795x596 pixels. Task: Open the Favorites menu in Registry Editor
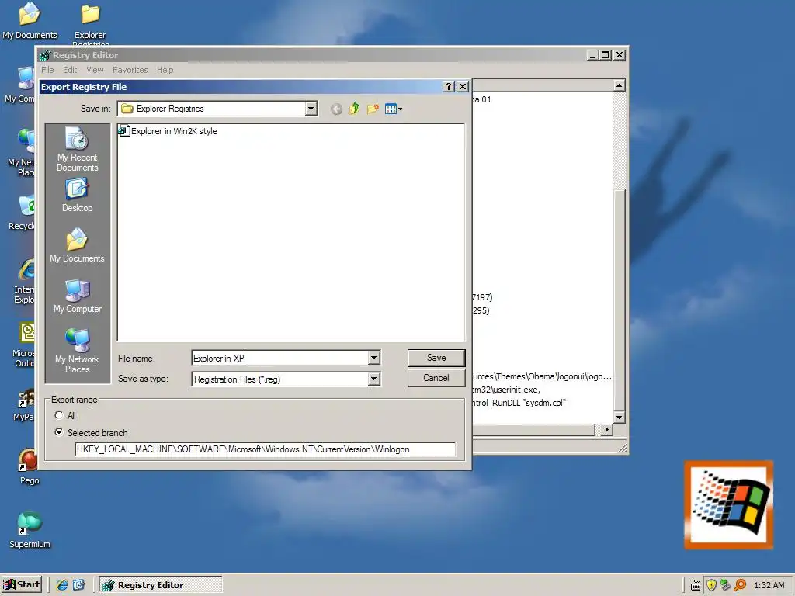pyautogui.click(x=130, y=70)
